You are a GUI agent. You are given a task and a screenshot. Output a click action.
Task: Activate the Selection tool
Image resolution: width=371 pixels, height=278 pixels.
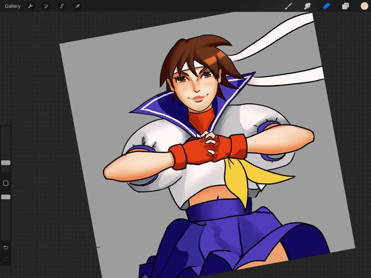(x=62, y=6)
